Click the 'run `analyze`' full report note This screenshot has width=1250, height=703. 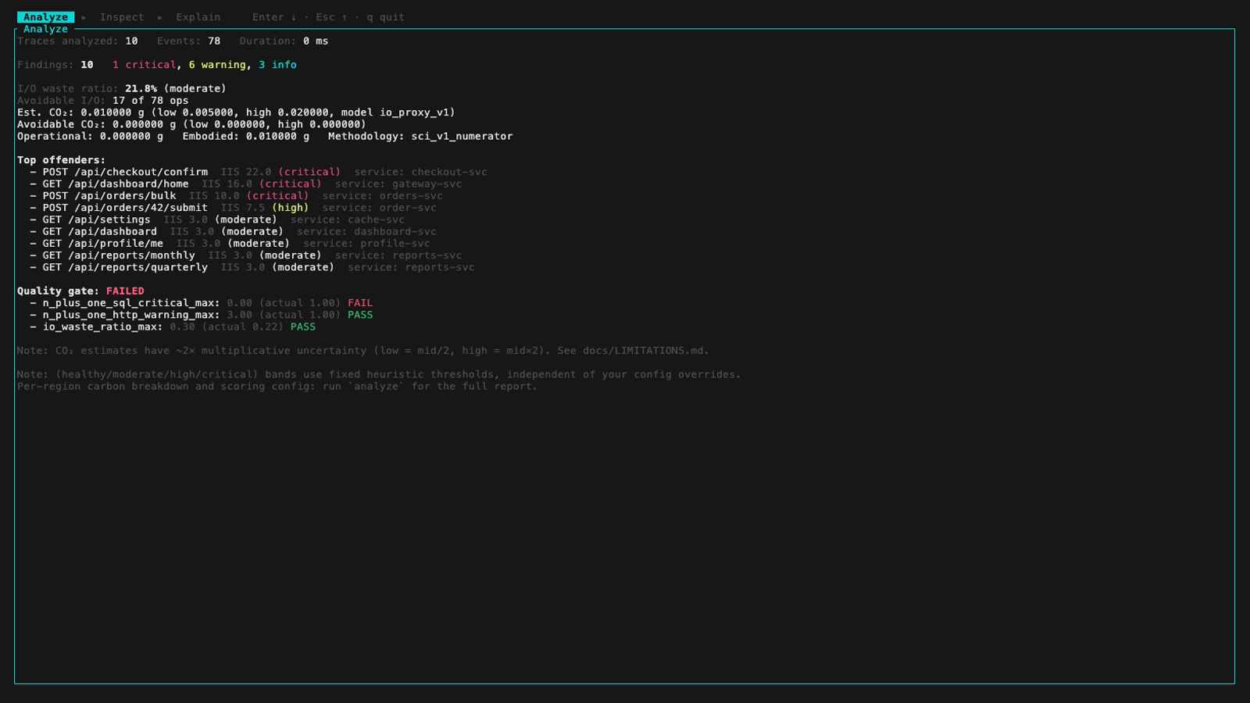[x=277, y=386]
